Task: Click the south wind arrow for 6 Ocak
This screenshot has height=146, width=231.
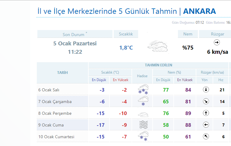Action: (x=206, y=90)
